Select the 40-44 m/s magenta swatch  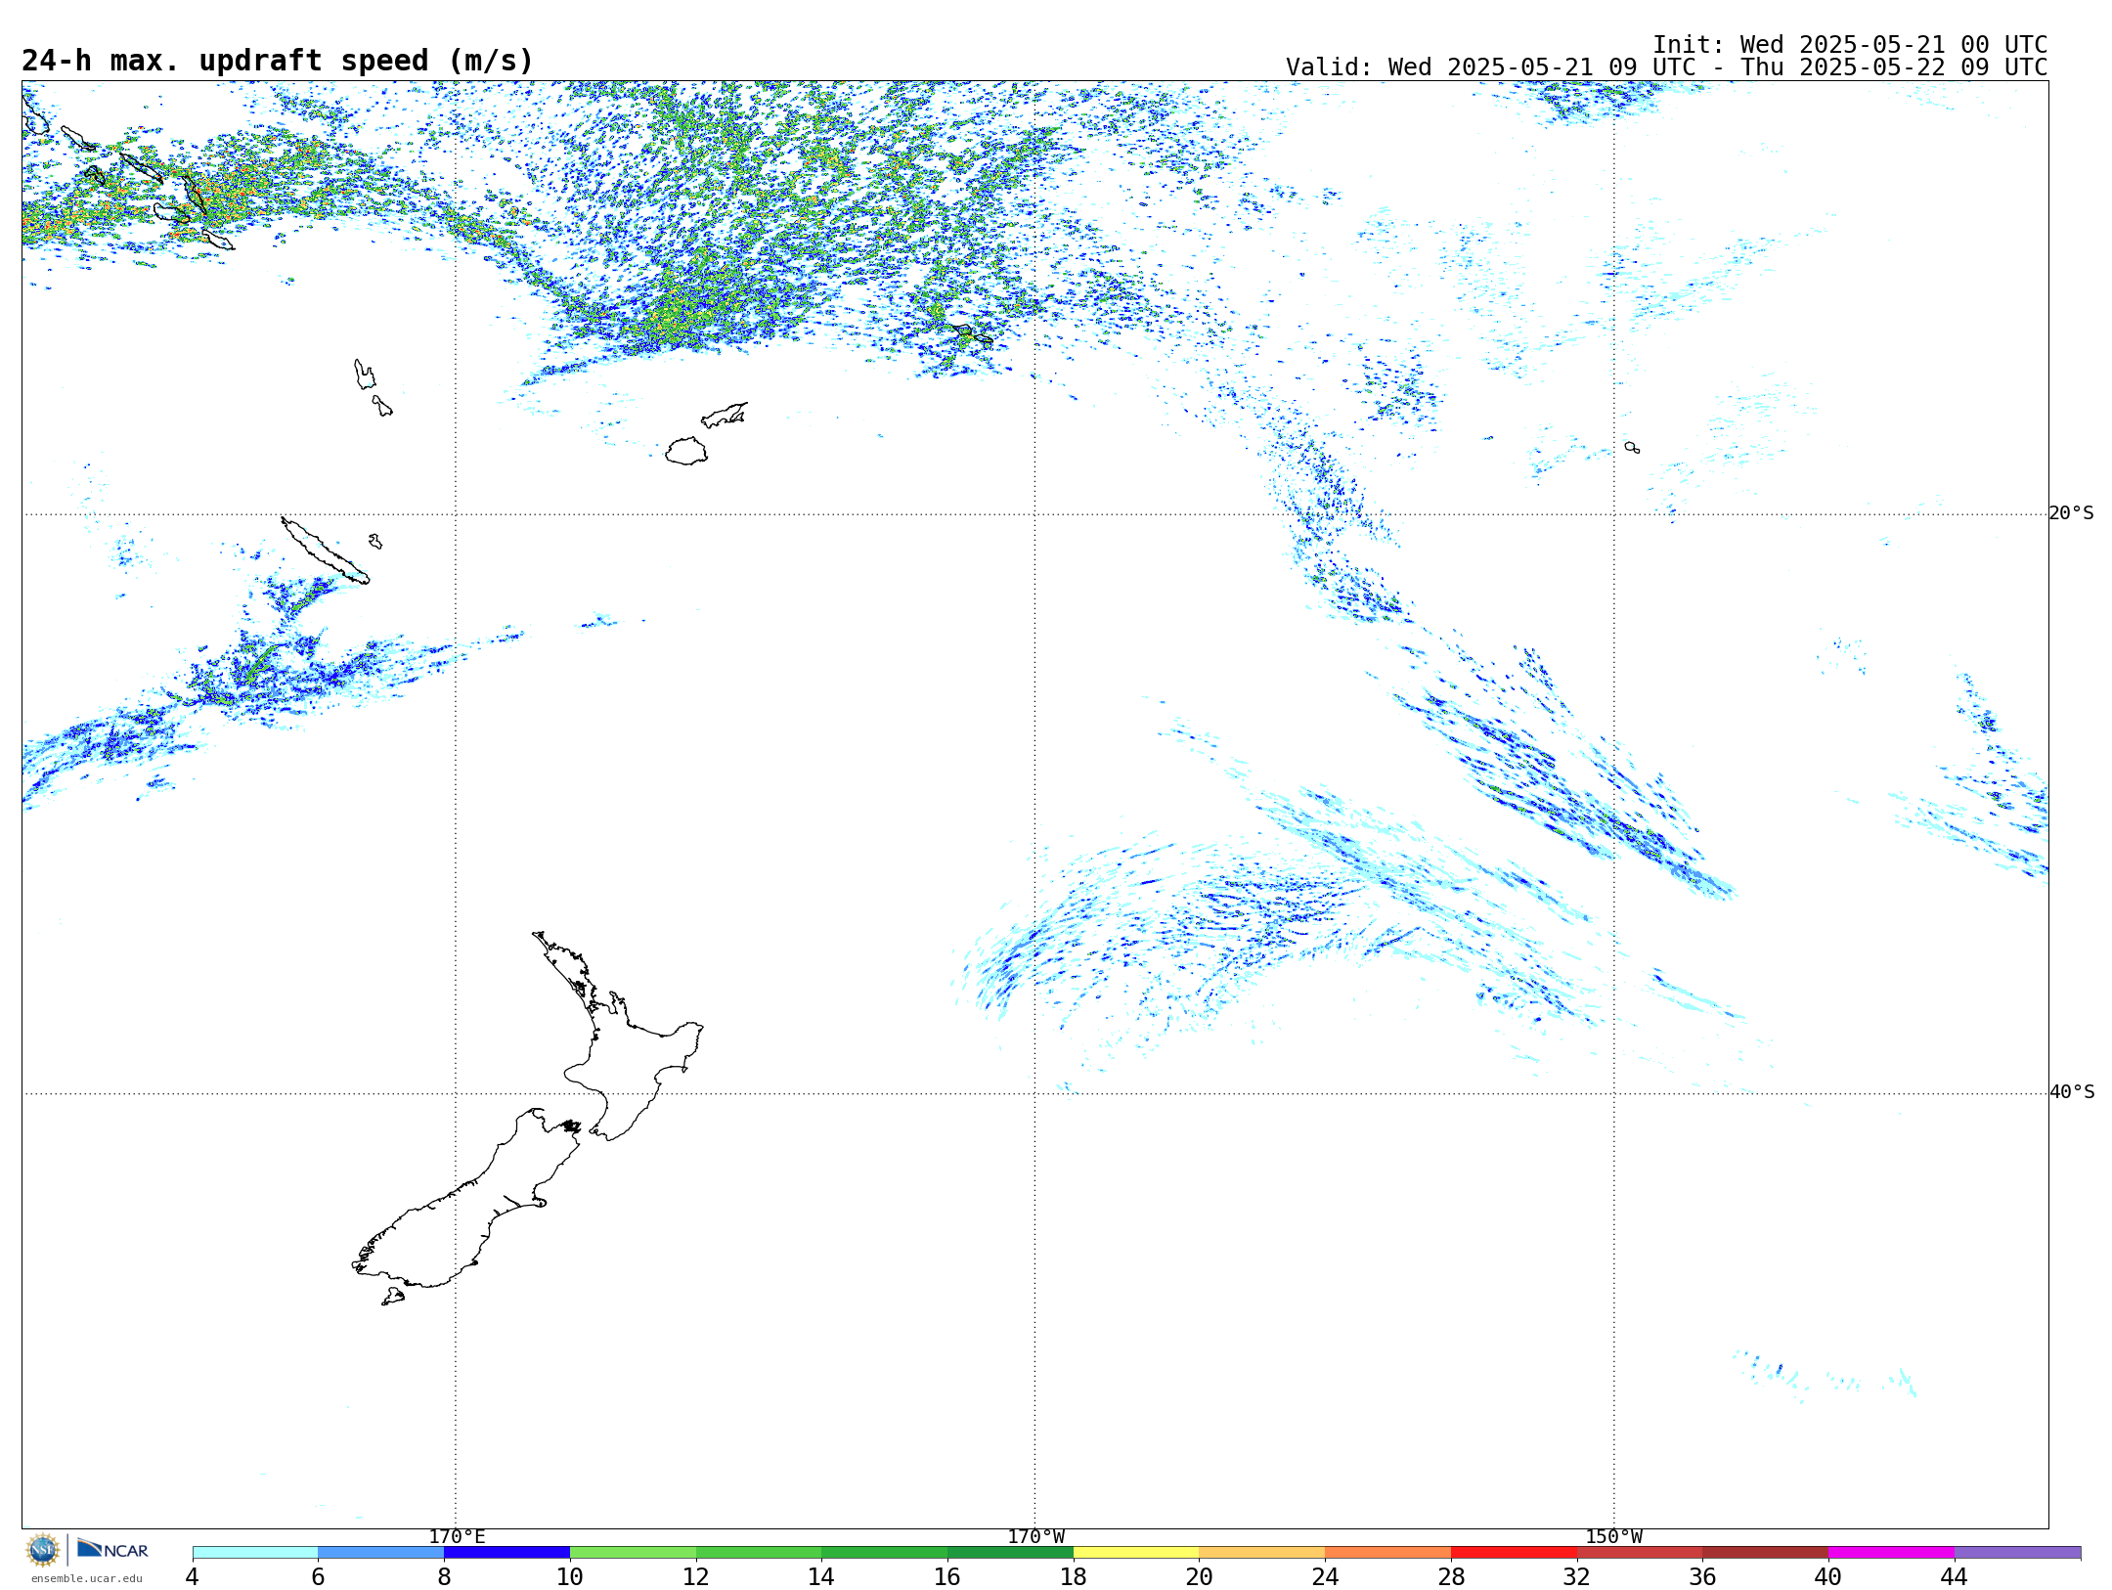click(x=1892, y=1552)
